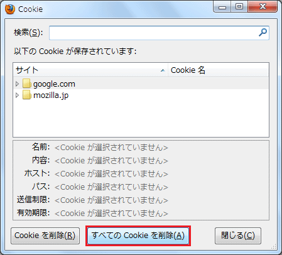
Task: Select the mozilla.jp row
Action: [141, 95]
